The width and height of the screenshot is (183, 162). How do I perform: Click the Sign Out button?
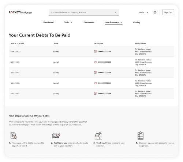168,12
